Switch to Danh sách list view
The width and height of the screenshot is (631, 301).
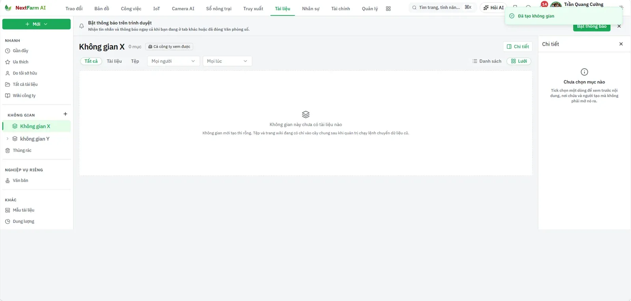tap(487, 61)
